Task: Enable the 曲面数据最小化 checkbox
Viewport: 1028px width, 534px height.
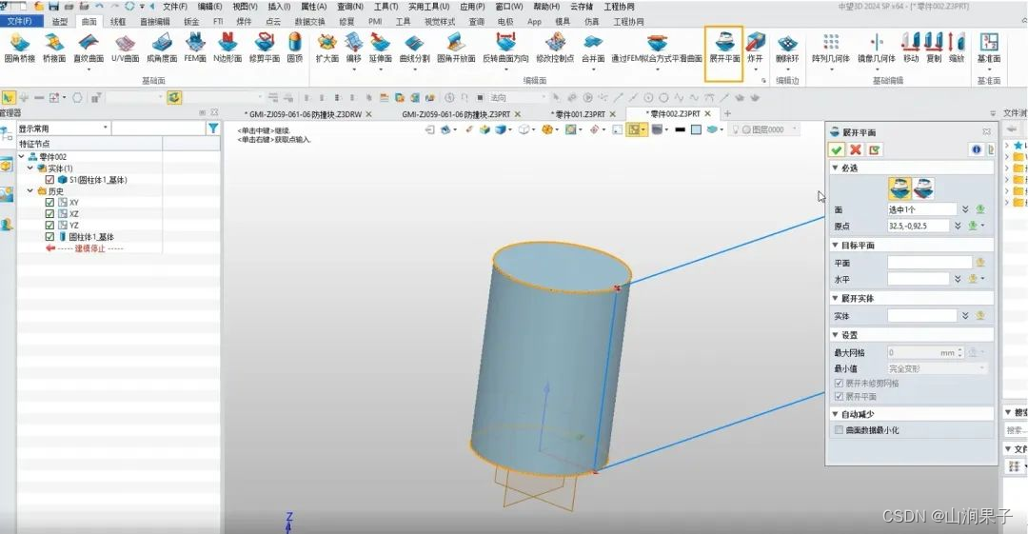Action: (839, 429)
